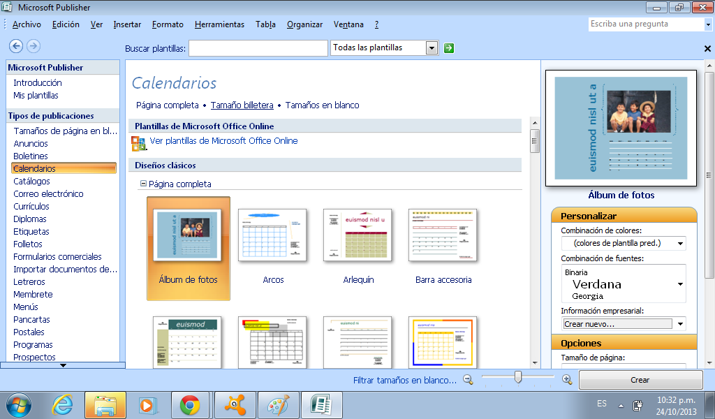This screenshot has width=715, height=419.
Task: Expand Combinación de fuentes dropdown
Action: (x=680, y=284)
